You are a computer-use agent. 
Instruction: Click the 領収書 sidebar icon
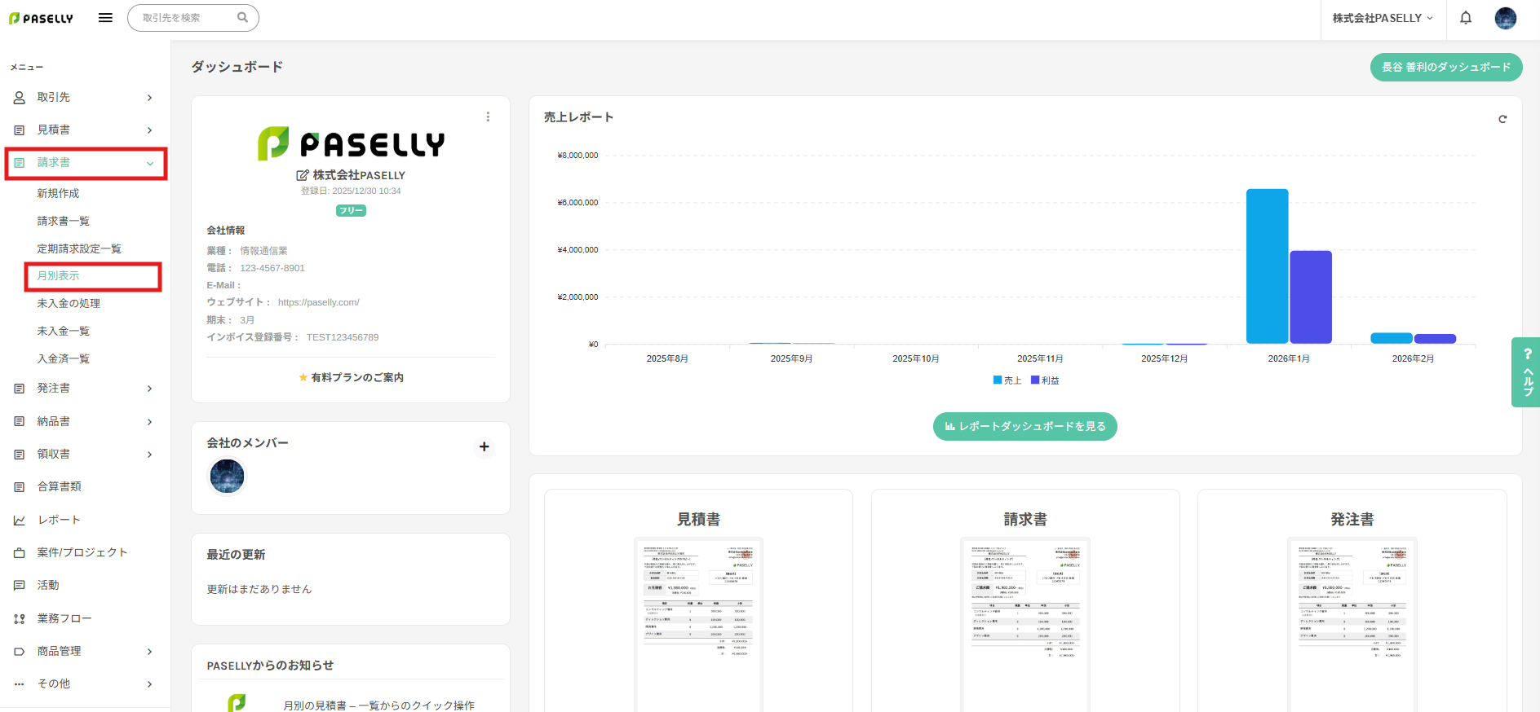coord(19,455)
